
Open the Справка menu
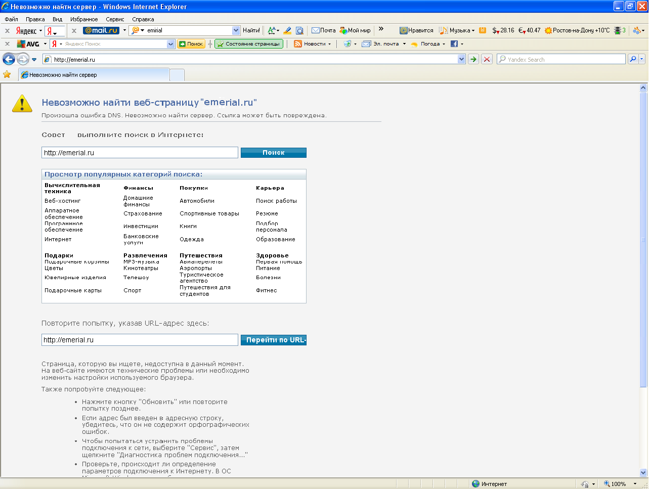coord(143,19)
